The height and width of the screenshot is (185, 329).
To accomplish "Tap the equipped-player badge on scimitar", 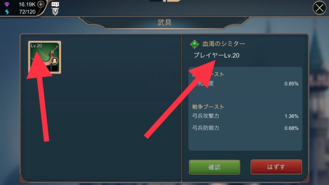I will [55, 61].
